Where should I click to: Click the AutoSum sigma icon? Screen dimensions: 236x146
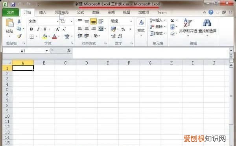(173, 20)
